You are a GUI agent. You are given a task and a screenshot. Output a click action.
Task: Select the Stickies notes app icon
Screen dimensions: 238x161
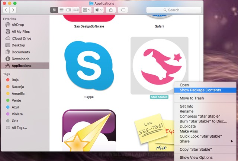click(154, 132)
